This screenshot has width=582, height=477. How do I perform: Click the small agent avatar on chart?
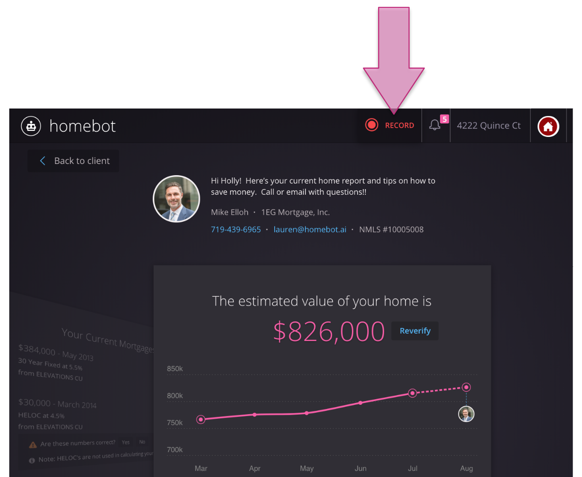coord(466,414)
